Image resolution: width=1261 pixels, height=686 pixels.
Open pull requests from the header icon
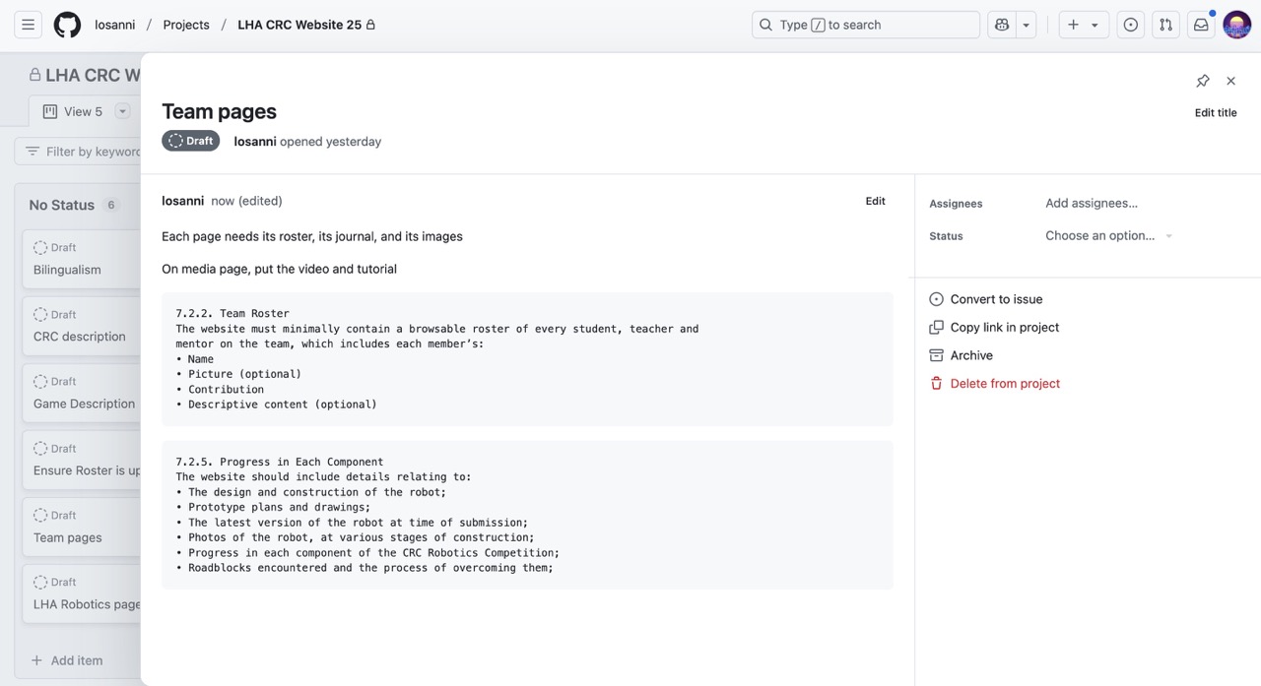(1165, 24)
